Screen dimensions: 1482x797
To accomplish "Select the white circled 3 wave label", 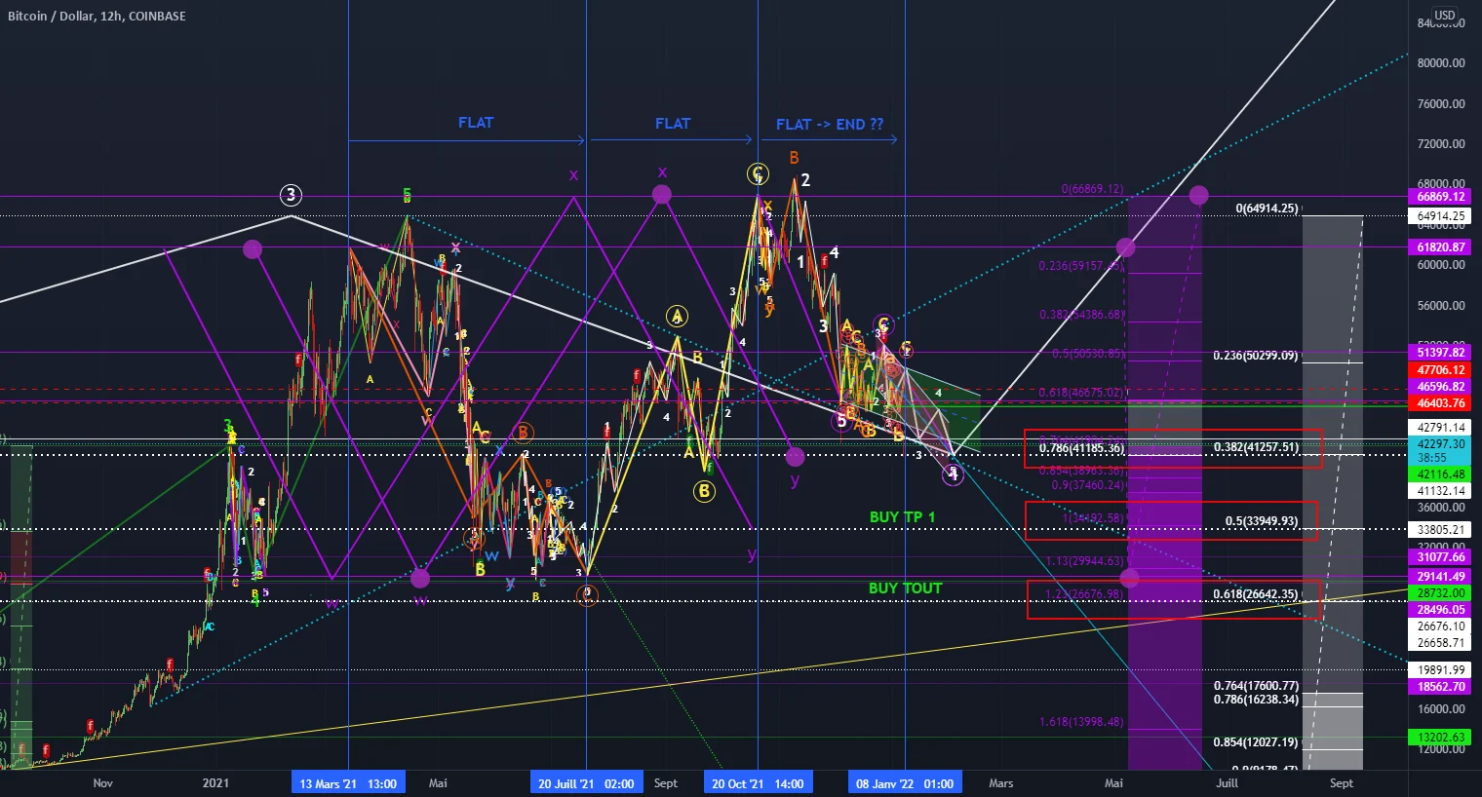I will (290, 195).
